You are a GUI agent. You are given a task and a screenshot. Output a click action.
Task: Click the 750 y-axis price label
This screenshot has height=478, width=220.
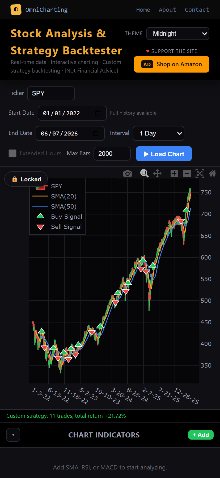tap(206, 192)
